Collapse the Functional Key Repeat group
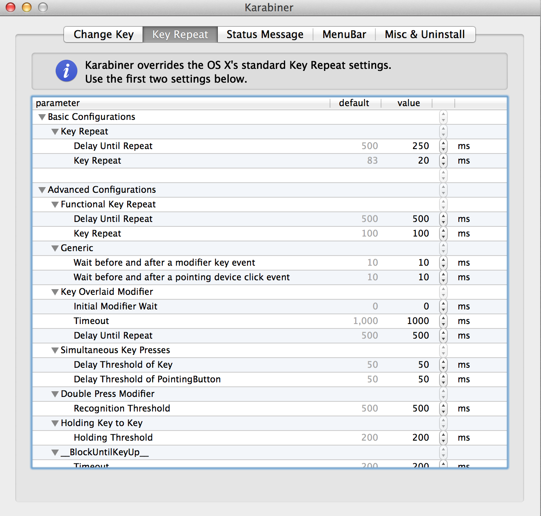541x516 pixels. tap(55, 205)
